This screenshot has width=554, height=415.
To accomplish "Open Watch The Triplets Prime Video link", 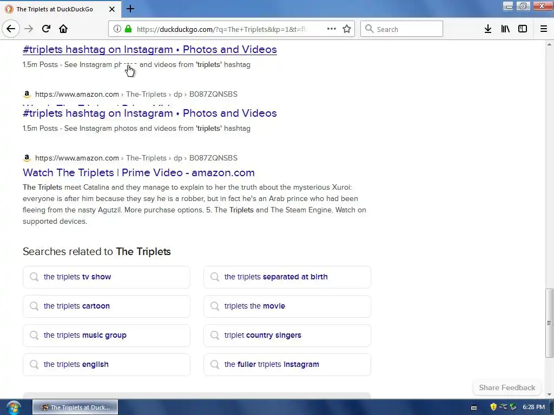I will [x=138, y=172].
